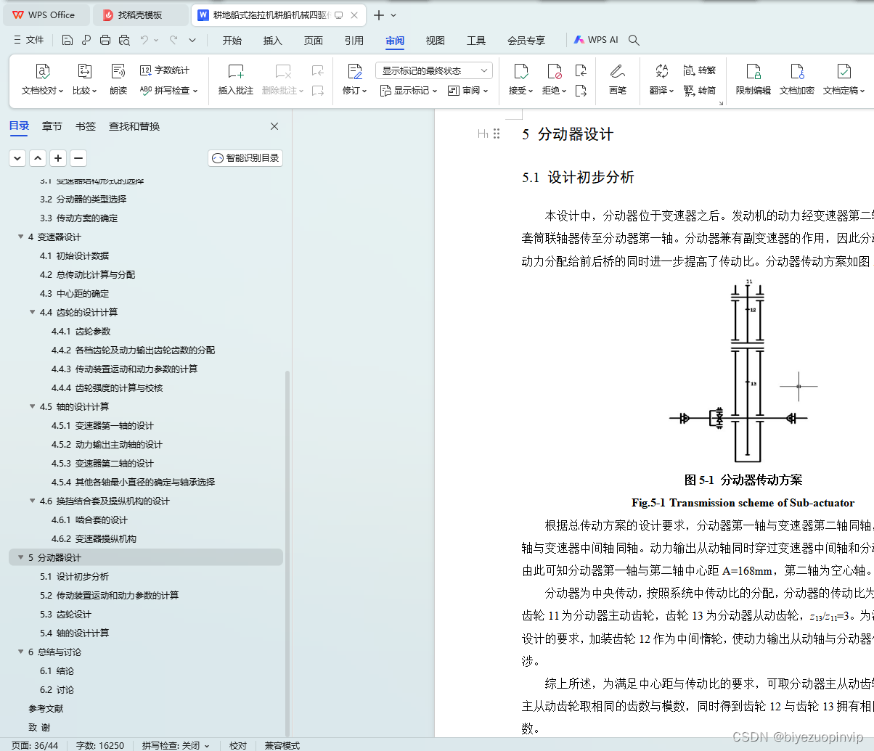The image size is (874, 751).
Task: Click the 修订 track changes icon
Action: tap(355, 71)
